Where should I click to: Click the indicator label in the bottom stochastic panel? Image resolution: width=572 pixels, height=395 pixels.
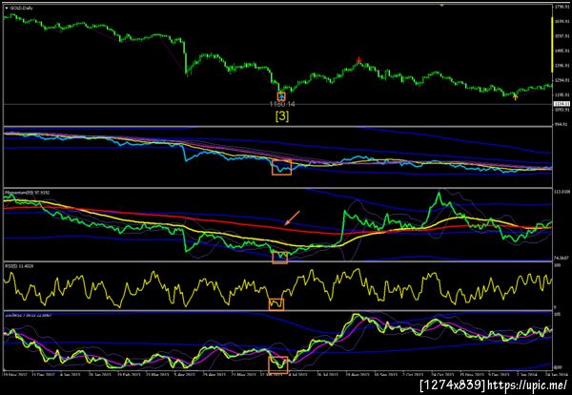tap(28, 314)
